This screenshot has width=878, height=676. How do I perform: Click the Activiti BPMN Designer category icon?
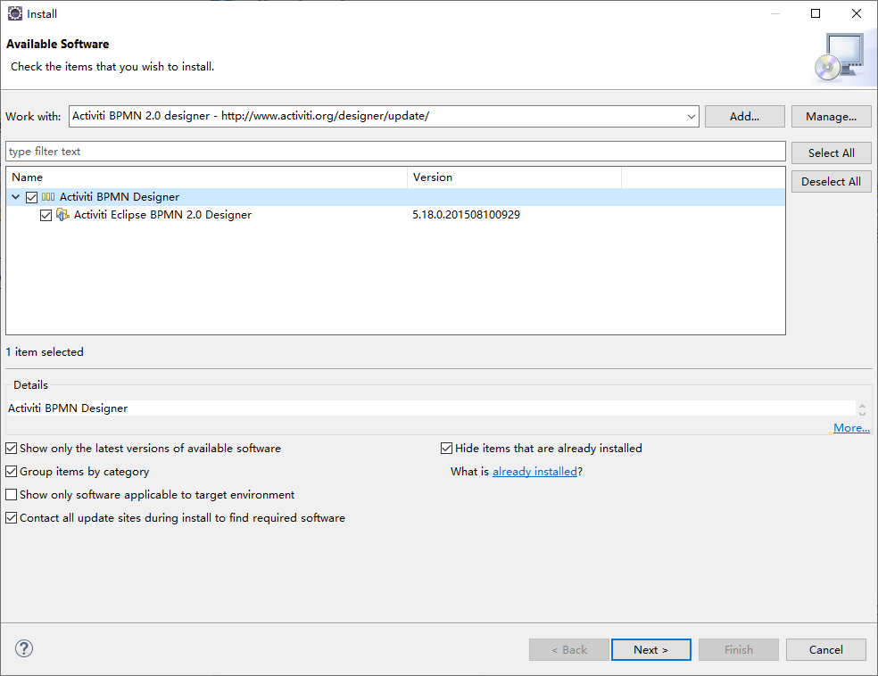tap(48, 197)
